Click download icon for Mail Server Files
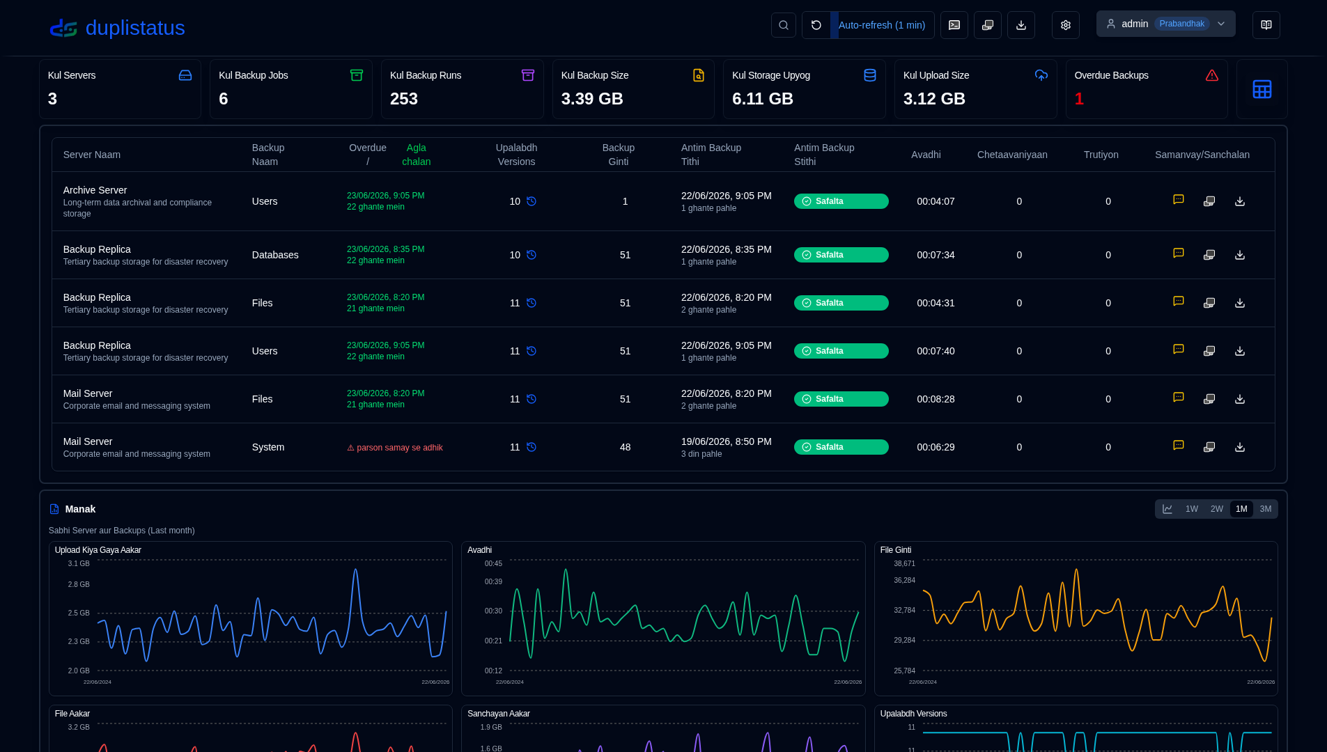Image resolution: width=1327 pixels, height=752 pixels. pyautogui.click(x=1240, y=399)
